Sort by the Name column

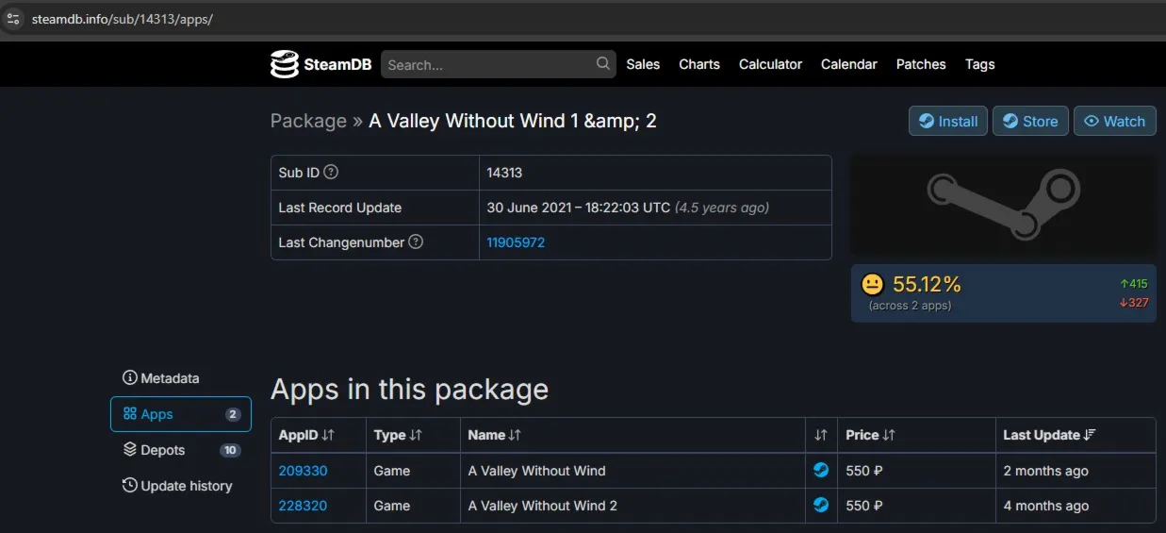[494, 435]
